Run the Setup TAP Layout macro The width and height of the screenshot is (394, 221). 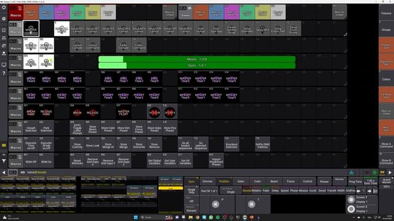click(170, 29)
